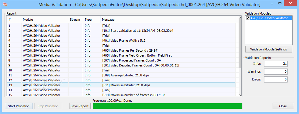Select the Video Frame Width : 512 row
The image size is (299, 114).
[x=121, y=41]
